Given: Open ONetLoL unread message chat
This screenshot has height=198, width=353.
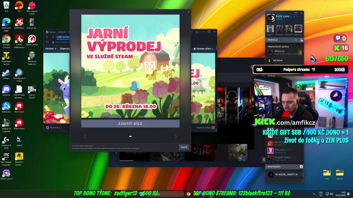Looking at the screenshot, I should pos(284,52).
